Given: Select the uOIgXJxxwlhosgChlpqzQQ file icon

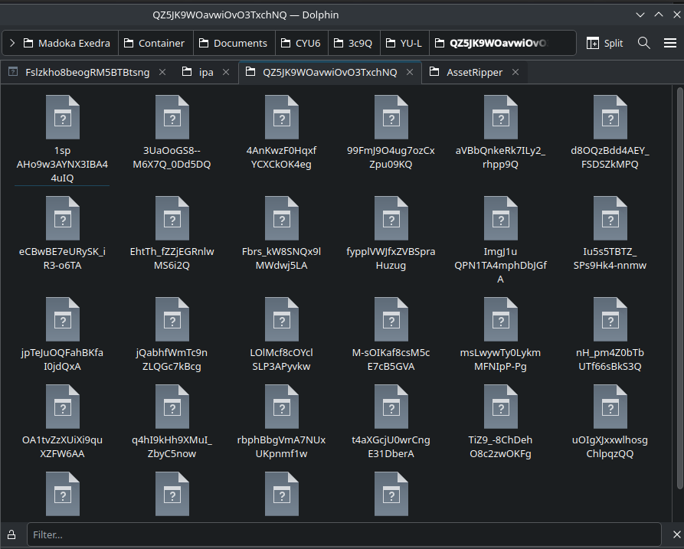Looking at the screenshot, I should click(610, 406).
